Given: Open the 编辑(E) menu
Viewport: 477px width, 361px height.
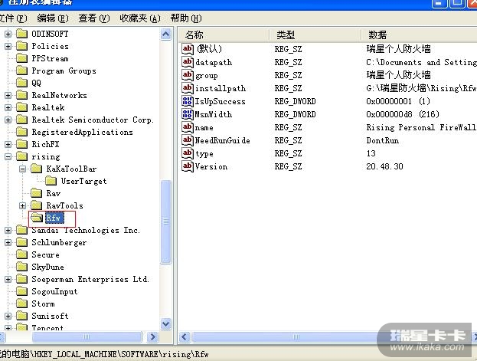Looking at the screenshot, I should click(53, 18).
